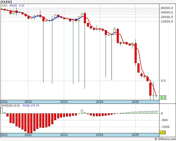Click the MACD:170.74 value label

click(x=31, y=106)
